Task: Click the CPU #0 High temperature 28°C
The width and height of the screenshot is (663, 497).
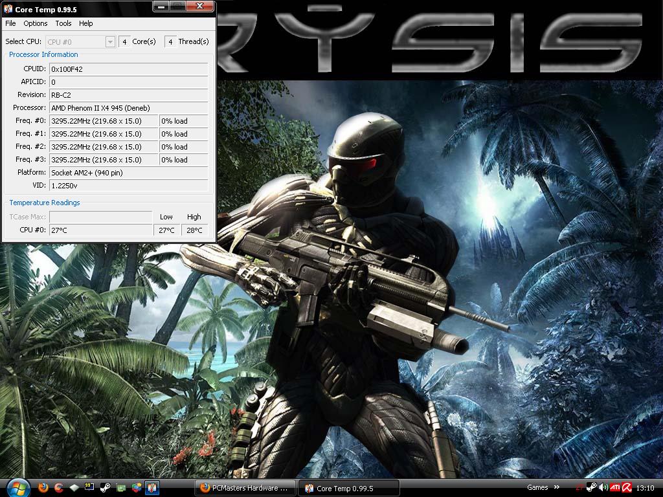Action: pos(194,230)
